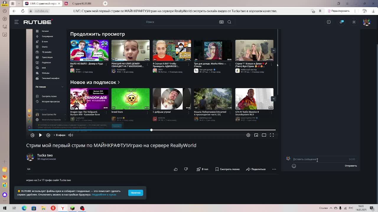The image size is (378, 212).
Task: Click В топ button
Action: (203, 169)
